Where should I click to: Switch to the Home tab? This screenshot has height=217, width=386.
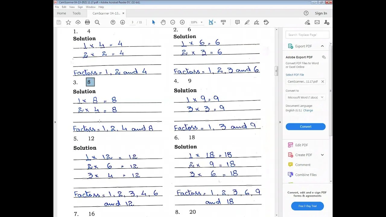(x=62, y=13)
